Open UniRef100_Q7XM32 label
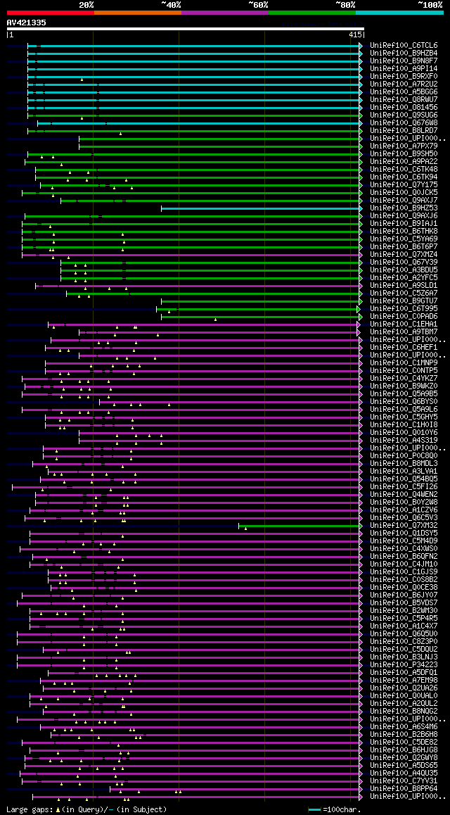The width and height of the screenshot is (450, 815). point(404,526)
